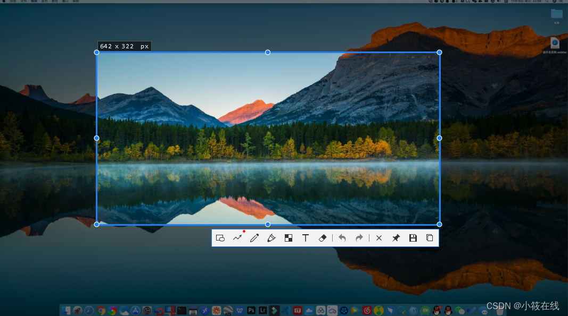Pin the screenshot to the screen
Image resolution: width=568 pixels, height=316 pixels.
click(x=396, y=238)
